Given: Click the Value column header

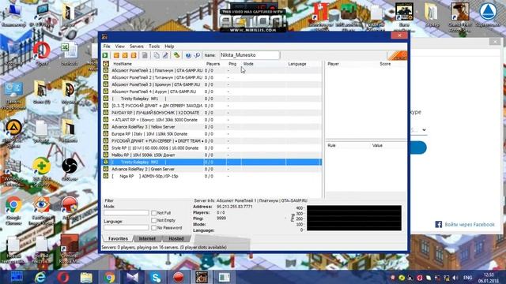Looking at the screenshot, I should [x=377, y=145].
